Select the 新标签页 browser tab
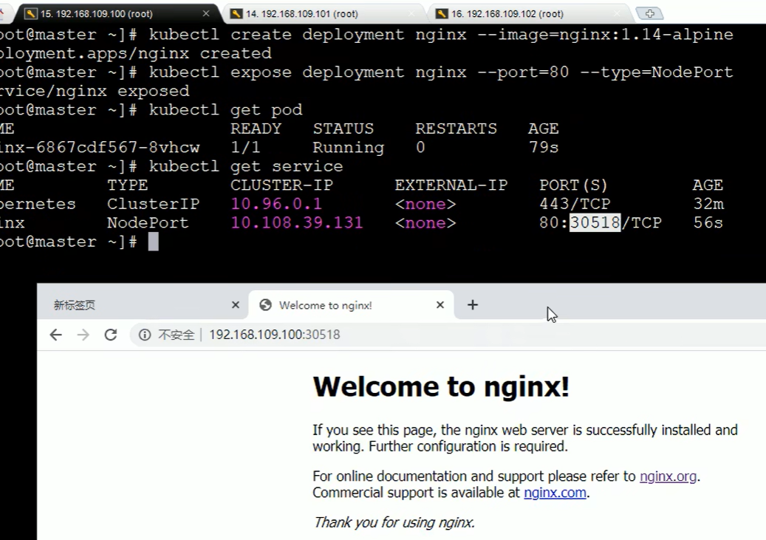The height and width of the screenshot is (540, 766). click(x=142, y=305)
